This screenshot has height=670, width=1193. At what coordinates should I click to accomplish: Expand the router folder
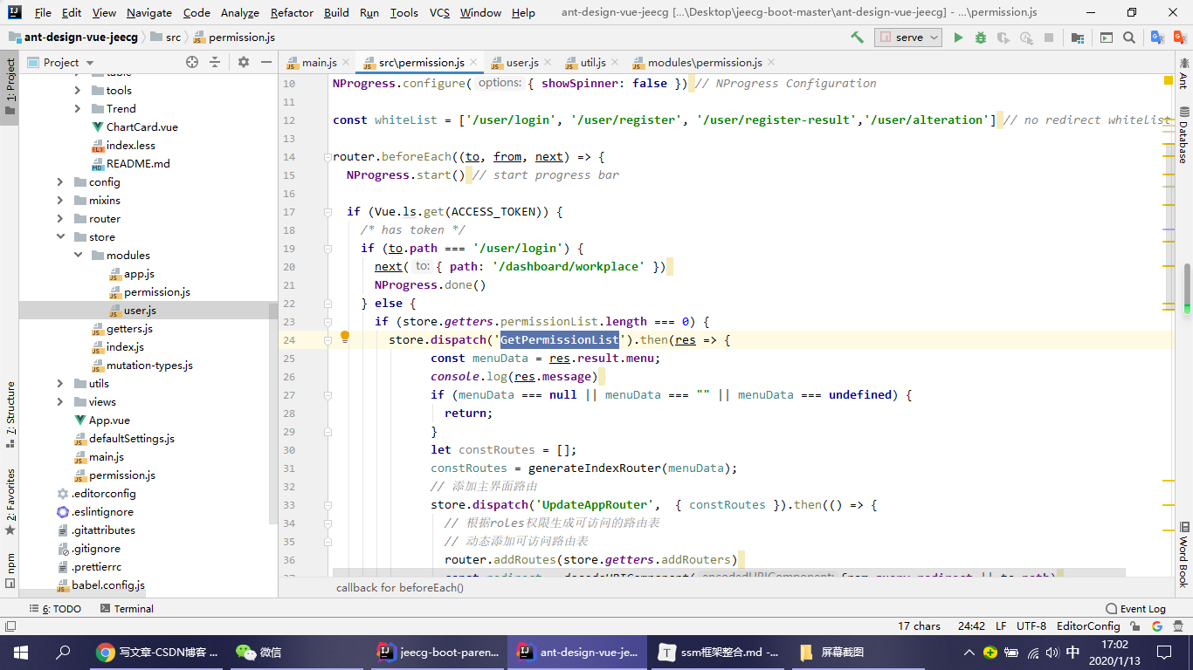pos(59,218)
